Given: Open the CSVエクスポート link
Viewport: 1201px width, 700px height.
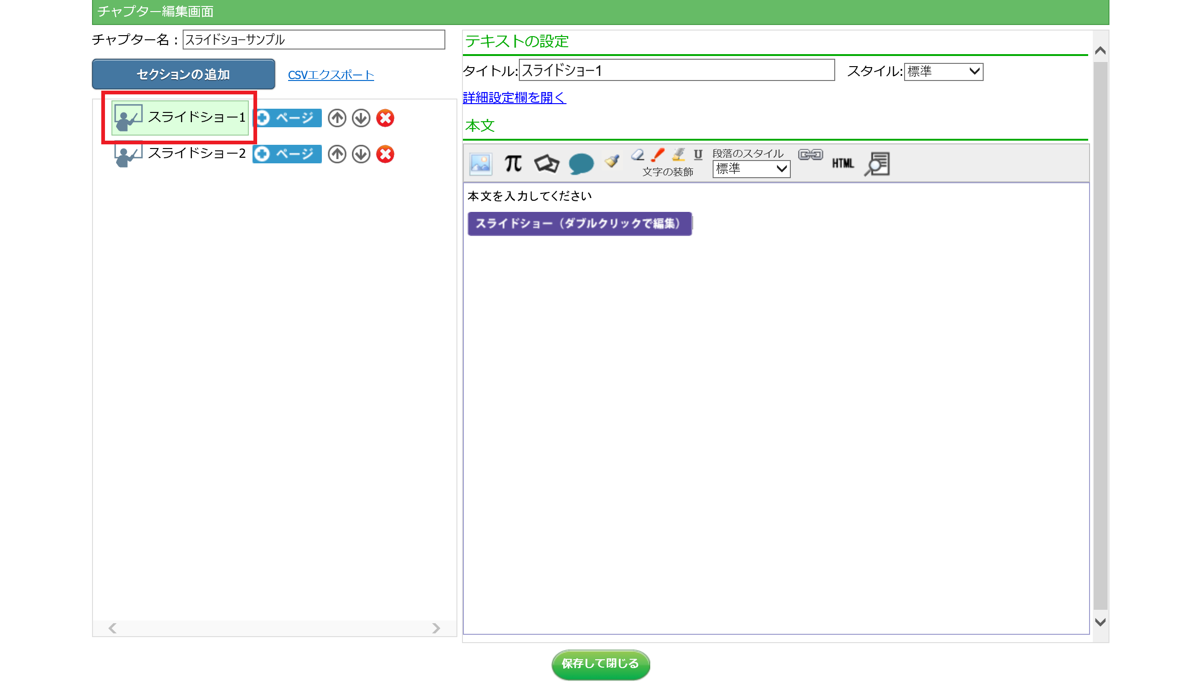Looking at the screenshot, I should click(331, 75).
